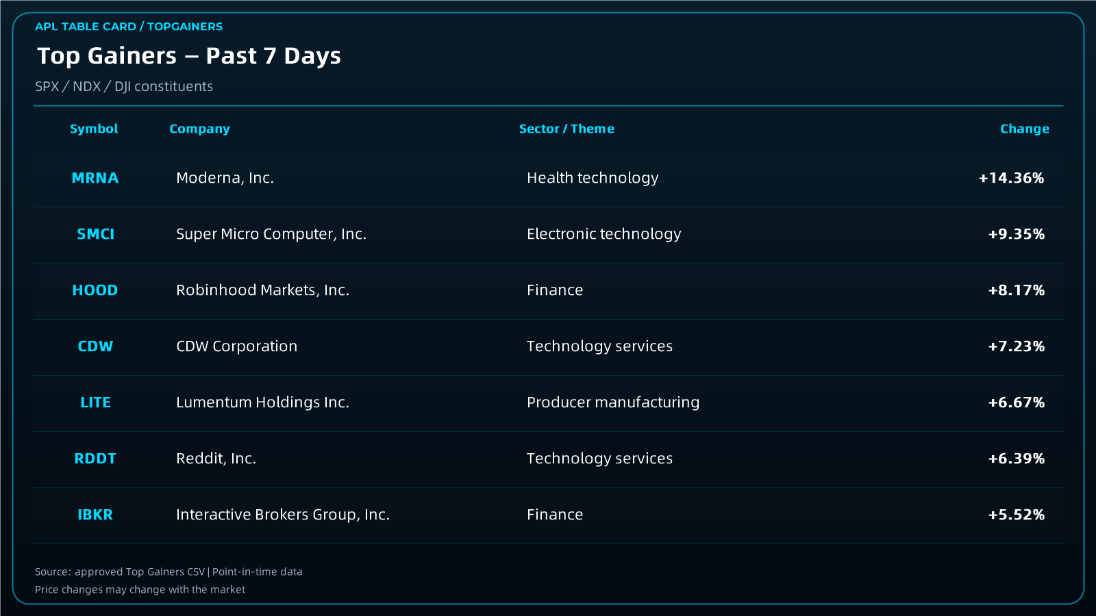Click the source note about Top Gainers CSV

[x=169, y=572]
